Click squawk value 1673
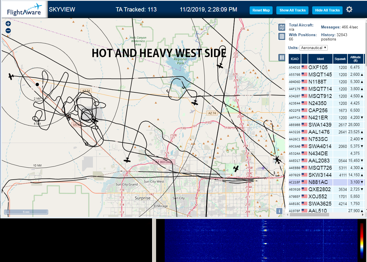 click(x=343, y=110)
